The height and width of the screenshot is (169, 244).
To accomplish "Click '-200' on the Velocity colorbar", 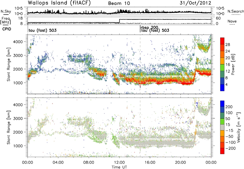I will [x=231, y=148].
